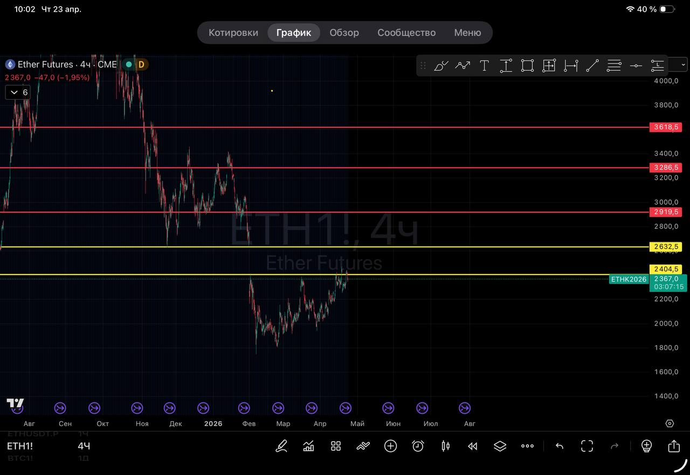Start bar replay with rewind icon
Image resolution: width=690 pixels, height=475 pixels.
click(473, 446)
